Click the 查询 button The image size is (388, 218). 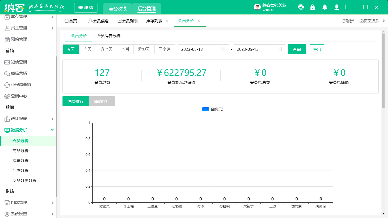tap(297, 49)
